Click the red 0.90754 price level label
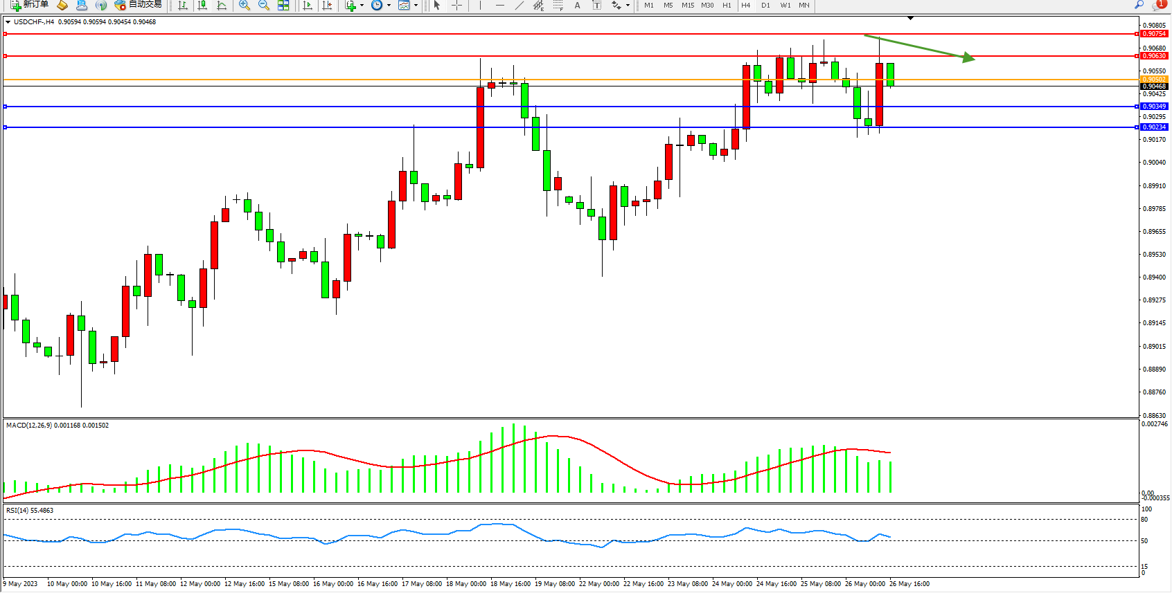Viewport: 1172px width, 593px height. pos(1154,34)
